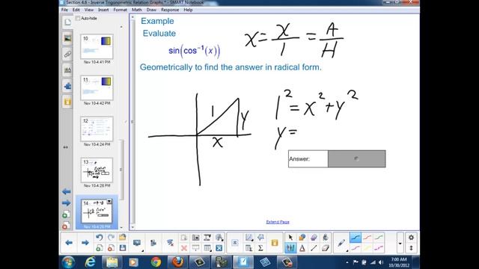Go to previous page using sidebar arrow

[x=67, y=191]
